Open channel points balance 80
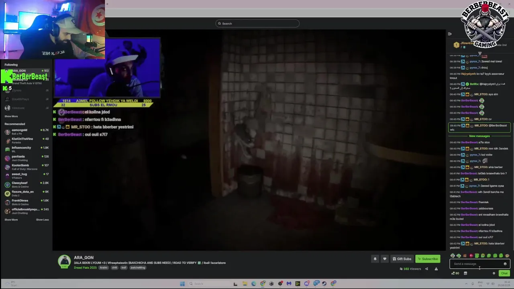Image resolution: width=514 pixels, height=289 pixels. (455, 273)
